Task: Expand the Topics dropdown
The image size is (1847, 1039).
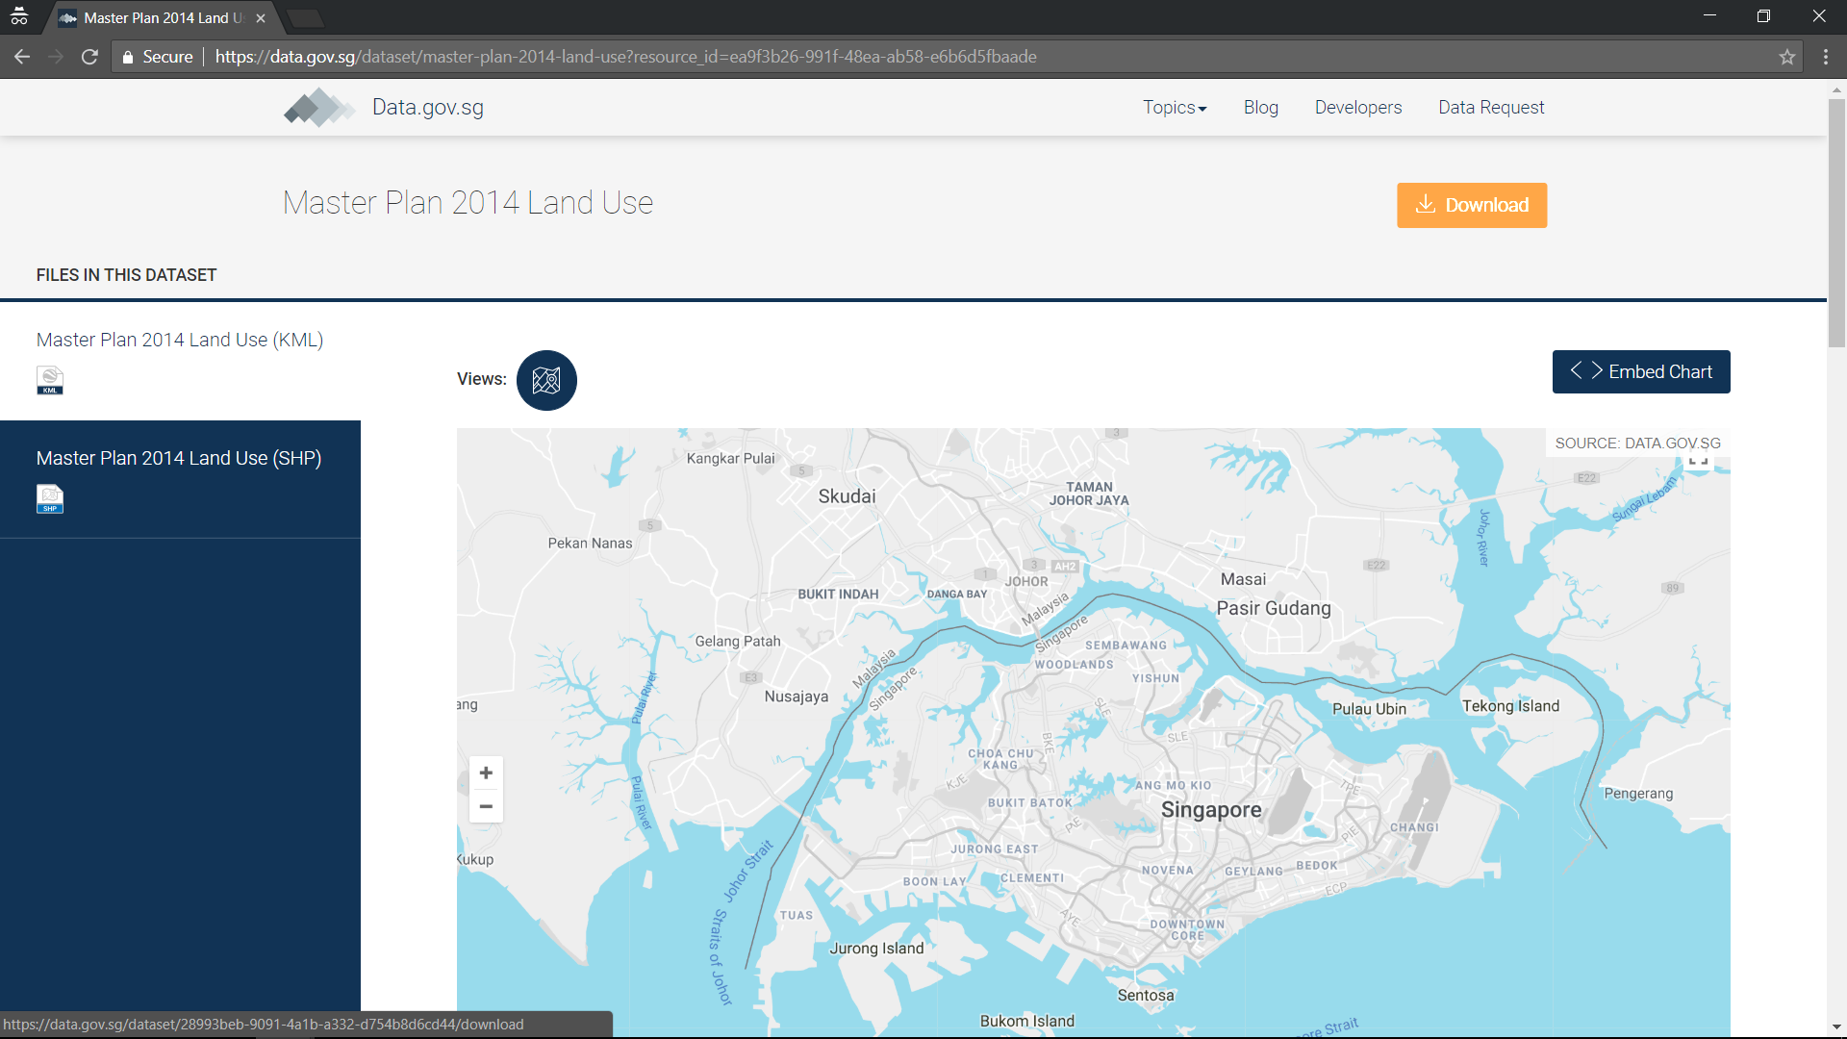Action: 1174,107
